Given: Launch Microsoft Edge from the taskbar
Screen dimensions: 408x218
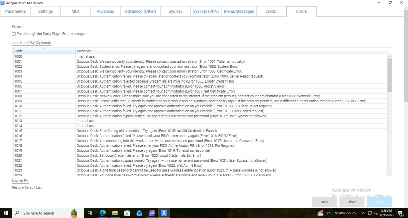Looking at the screenshot, I should (102, 213).
